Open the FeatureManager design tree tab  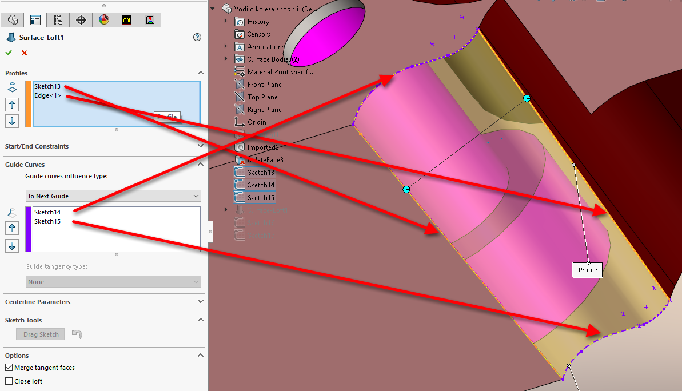(13, 20)
